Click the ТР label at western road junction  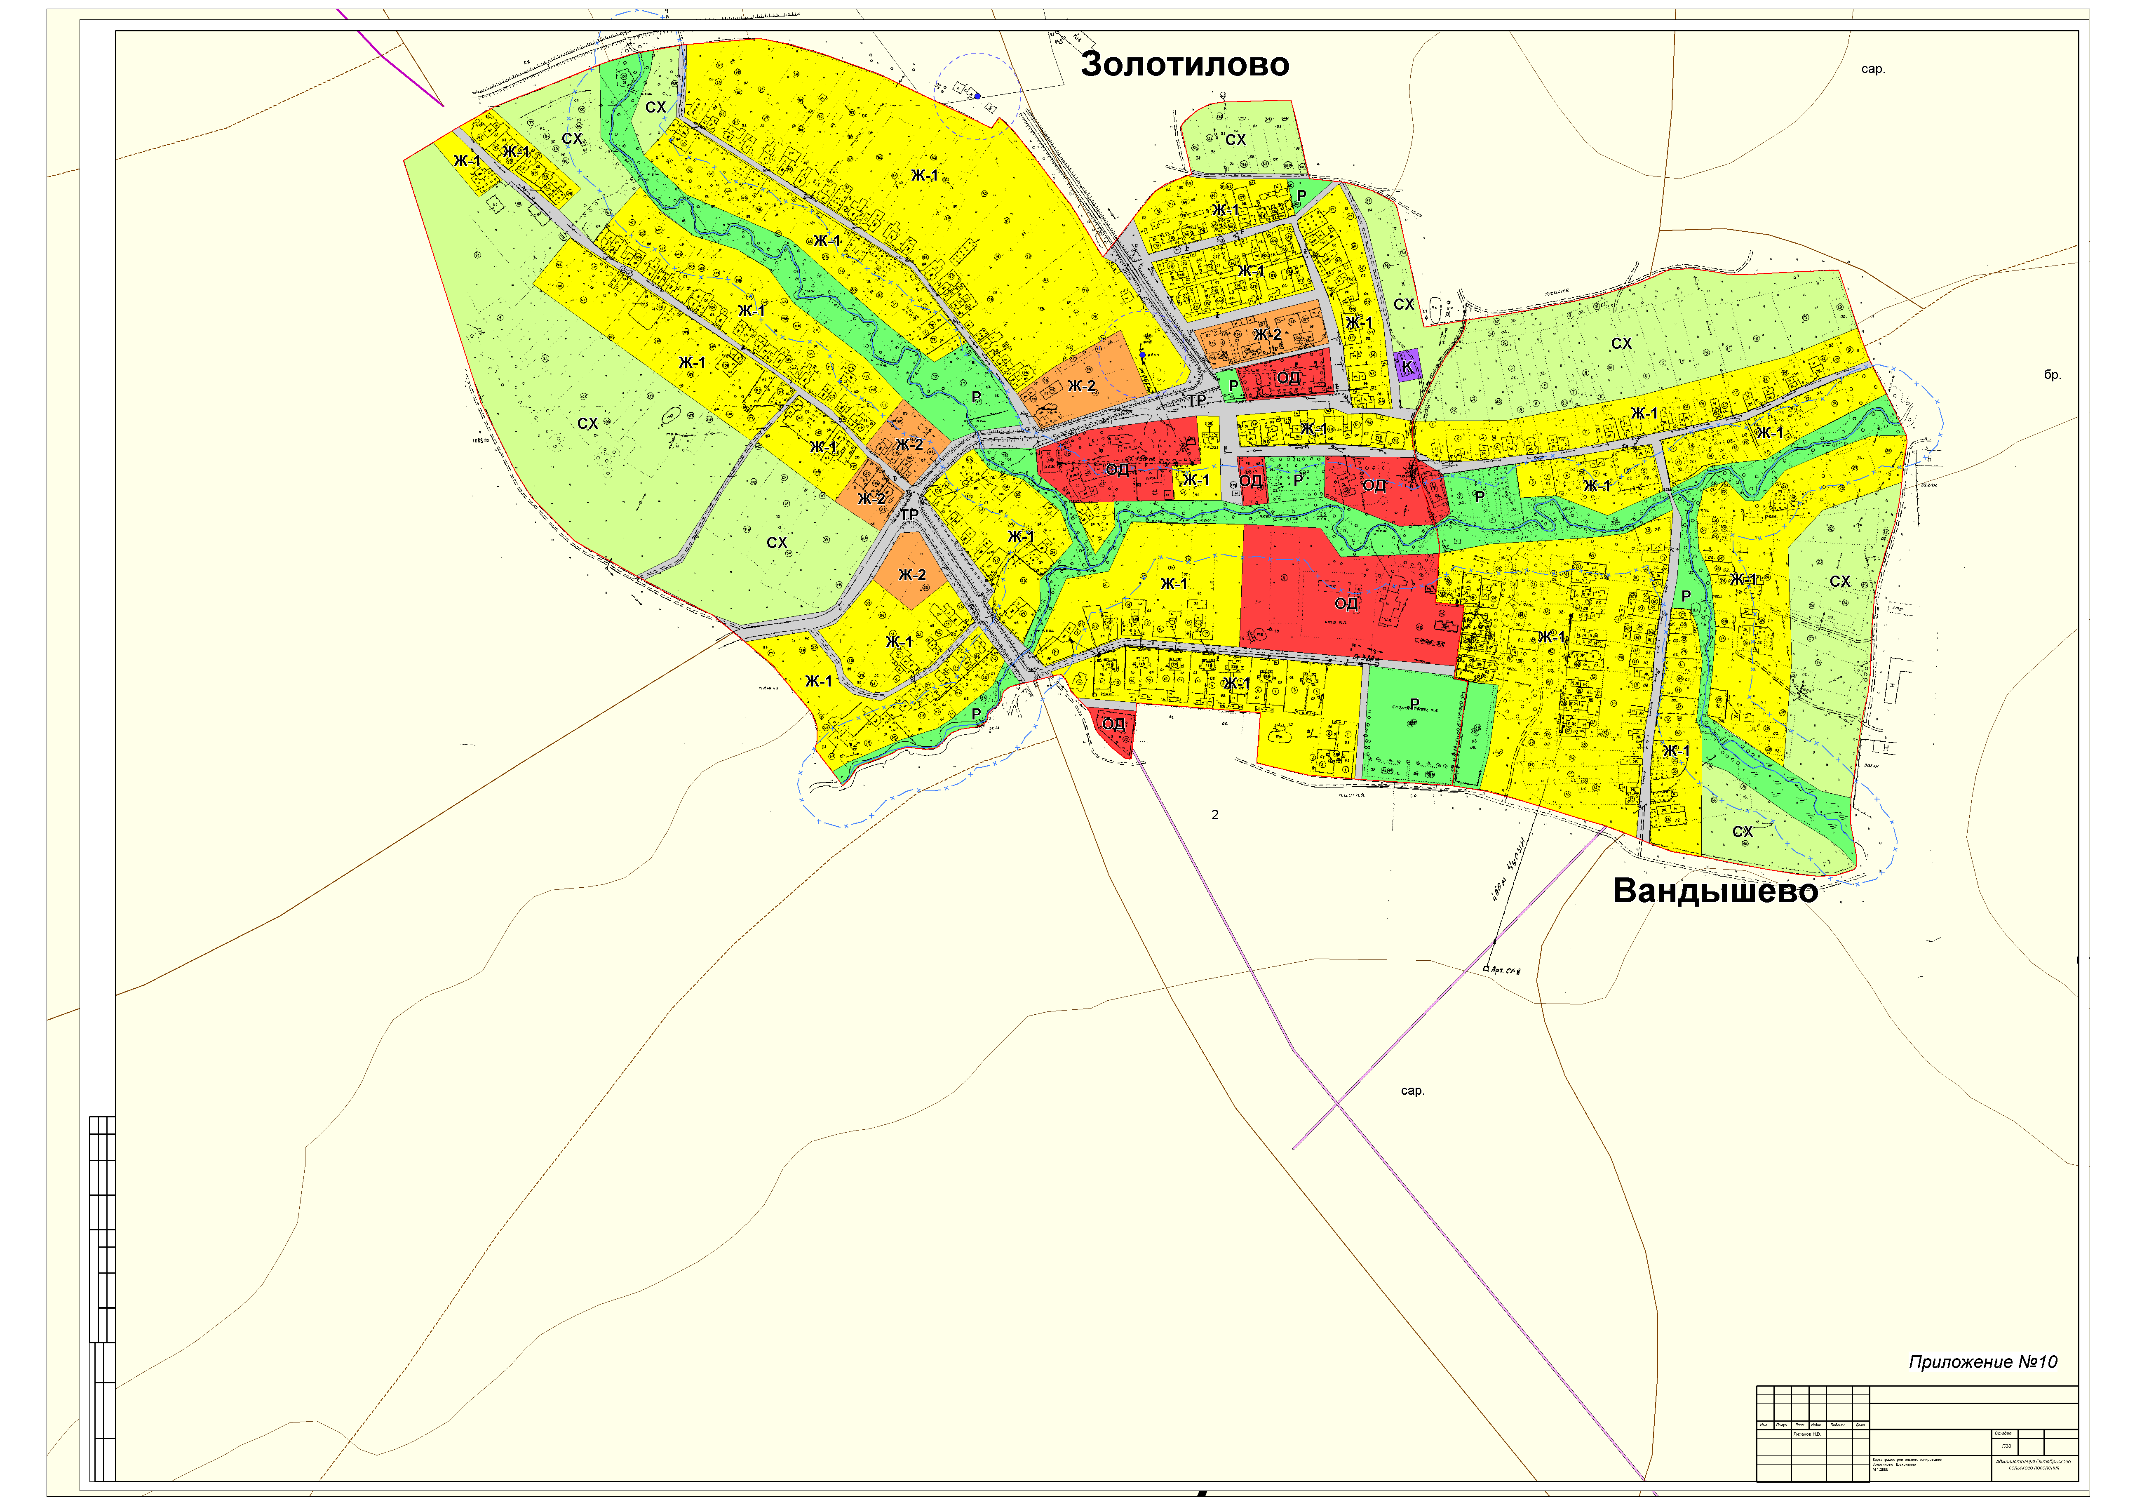point(909,515)
